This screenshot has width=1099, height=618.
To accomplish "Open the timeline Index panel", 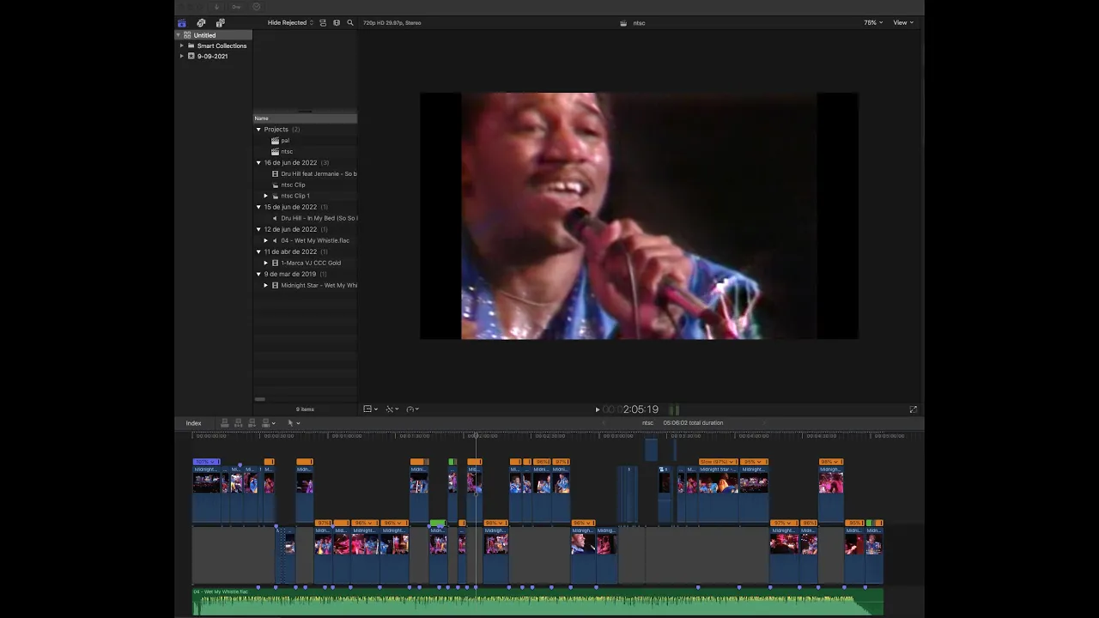I will click(194, 423).
